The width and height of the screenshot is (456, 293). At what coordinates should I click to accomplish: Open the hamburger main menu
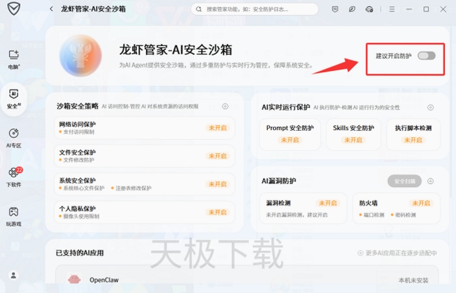pos(392,9)
